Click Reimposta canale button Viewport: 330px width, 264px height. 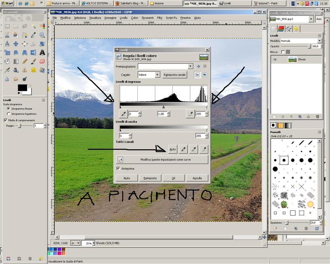(175, 75)
